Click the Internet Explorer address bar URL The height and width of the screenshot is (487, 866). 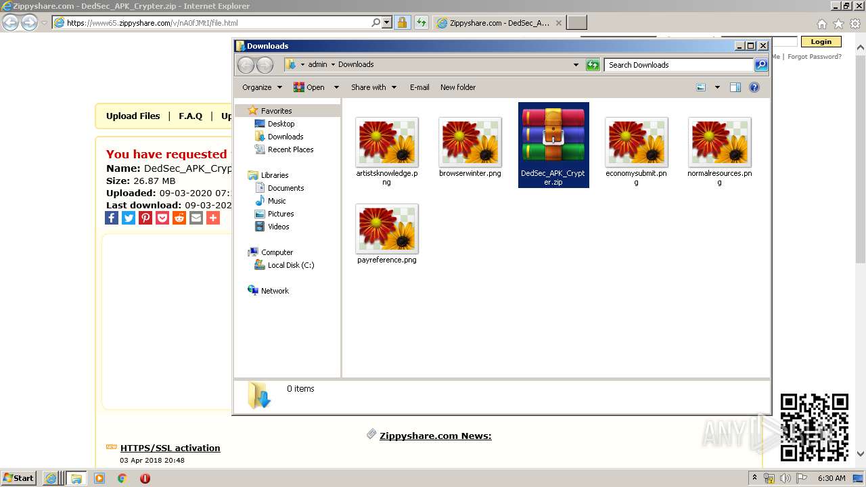152,23
